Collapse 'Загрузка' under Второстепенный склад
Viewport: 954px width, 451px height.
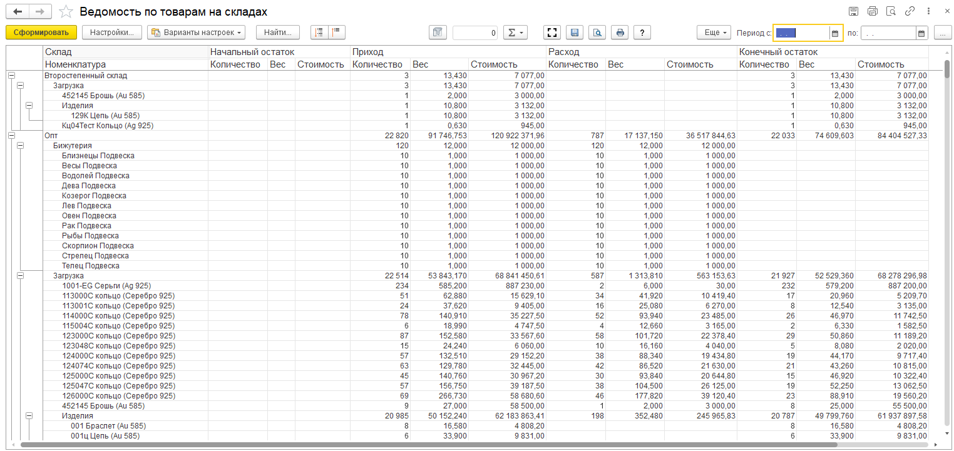(x=21, y=86)
